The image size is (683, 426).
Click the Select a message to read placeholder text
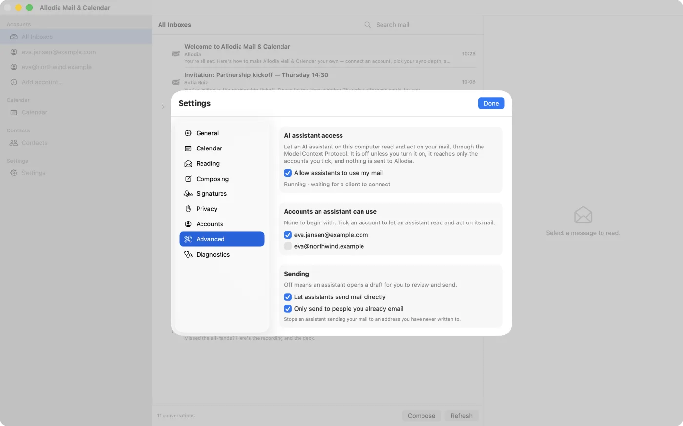(x=583, y=233)
